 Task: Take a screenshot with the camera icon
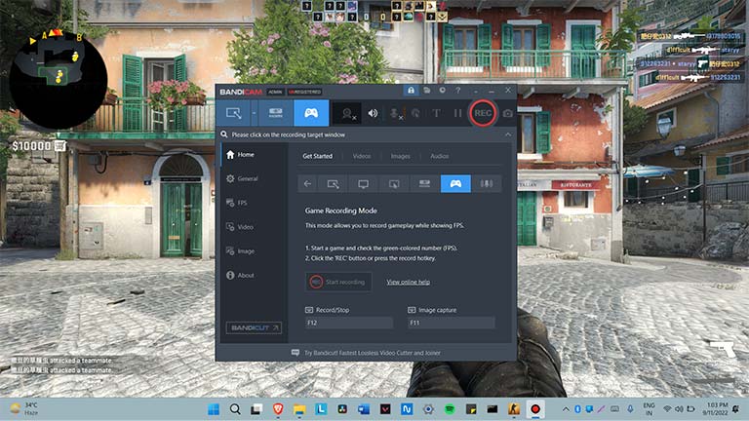507,114
